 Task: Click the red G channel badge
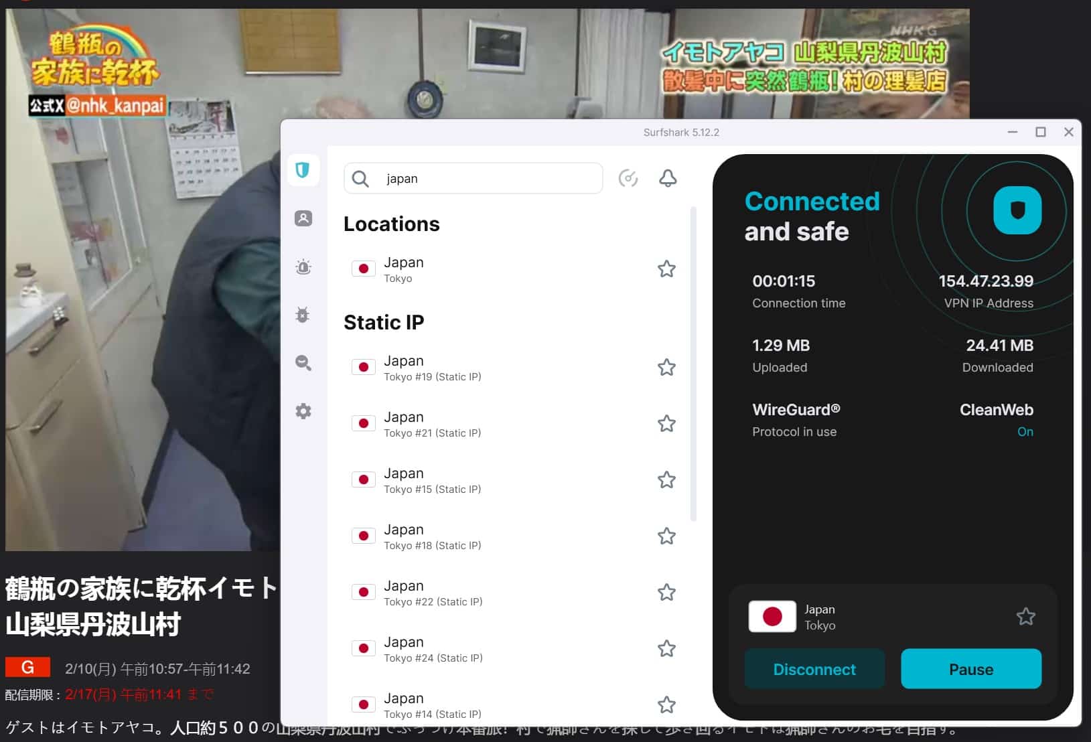pos(27,668)
